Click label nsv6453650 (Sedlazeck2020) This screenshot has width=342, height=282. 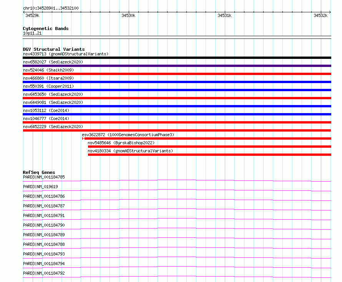click(x=53, y=94)
